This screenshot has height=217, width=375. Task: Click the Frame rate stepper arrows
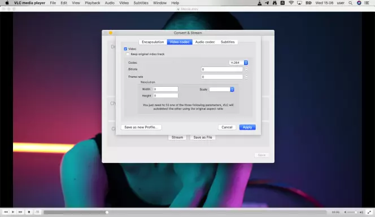pyautogui.click(x=246, y=77)
